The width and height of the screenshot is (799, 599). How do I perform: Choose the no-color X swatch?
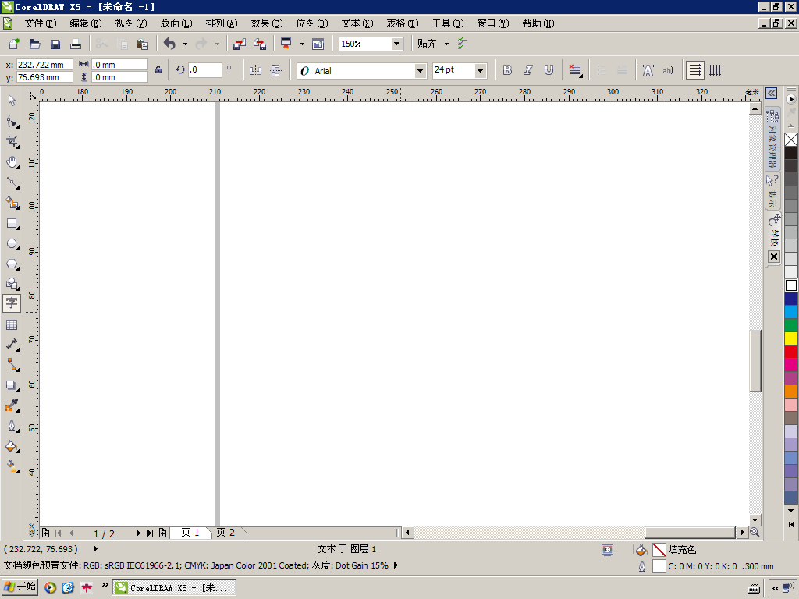pos(791,140)
